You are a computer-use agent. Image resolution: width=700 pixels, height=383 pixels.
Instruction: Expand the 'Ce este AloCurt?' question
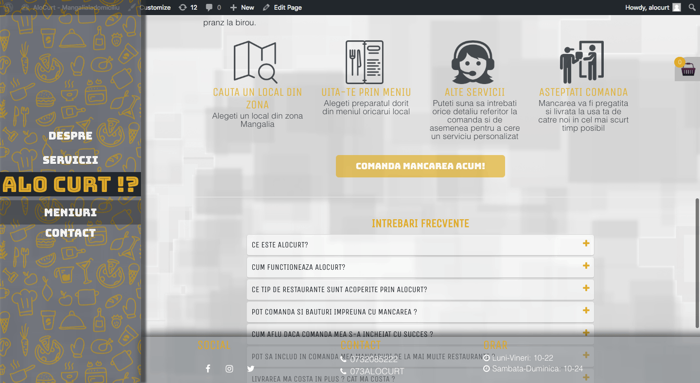pyautogui.click(x=420, y=245)
